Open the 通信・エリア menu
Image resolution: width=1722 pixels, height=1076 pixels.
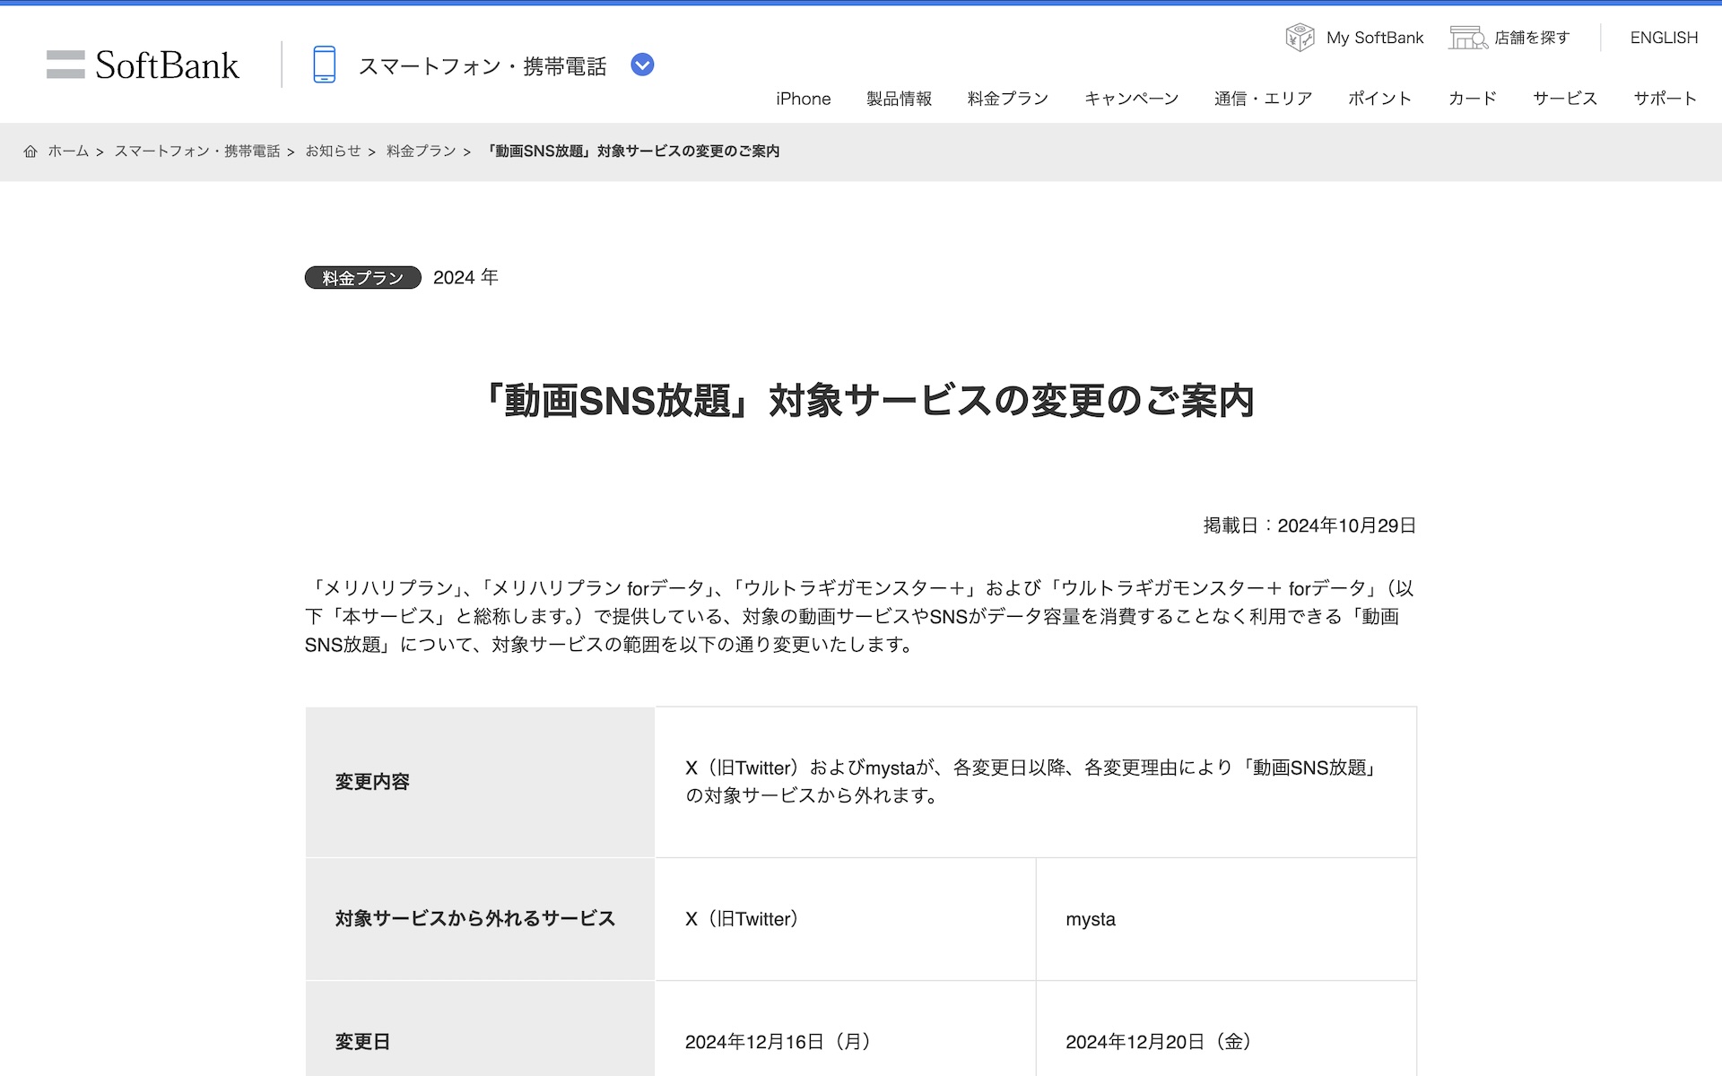coord(1263,99)
